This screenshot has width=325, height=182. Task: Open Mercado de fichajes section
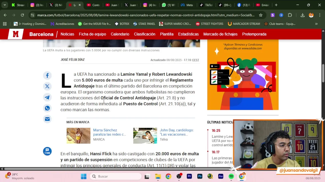coord(220,34)
